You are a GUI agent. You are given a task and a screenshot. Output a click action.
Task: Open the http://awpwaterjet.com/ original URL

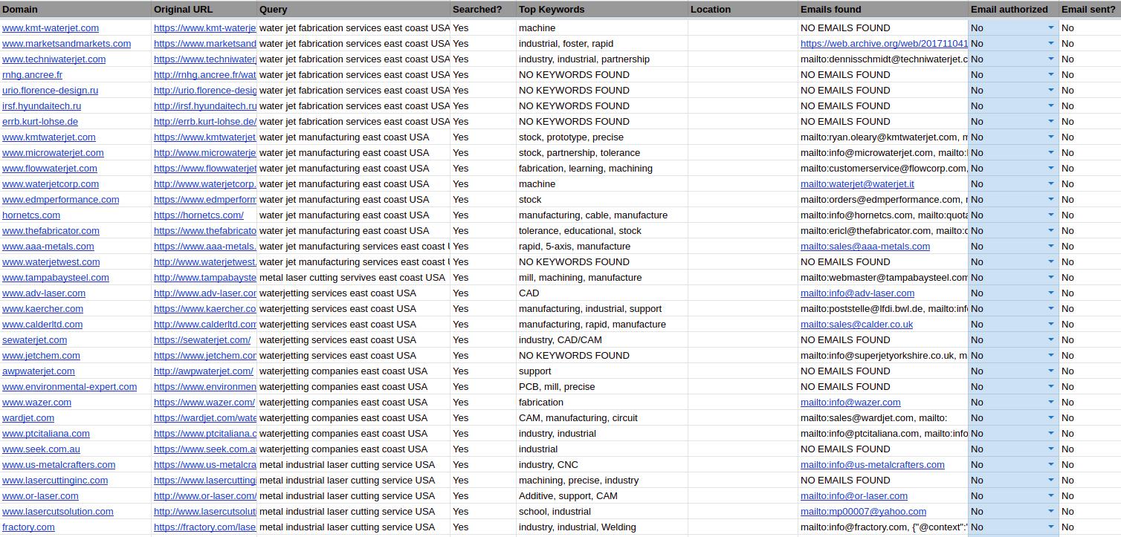pyautogui.click(x=204, y=371)
